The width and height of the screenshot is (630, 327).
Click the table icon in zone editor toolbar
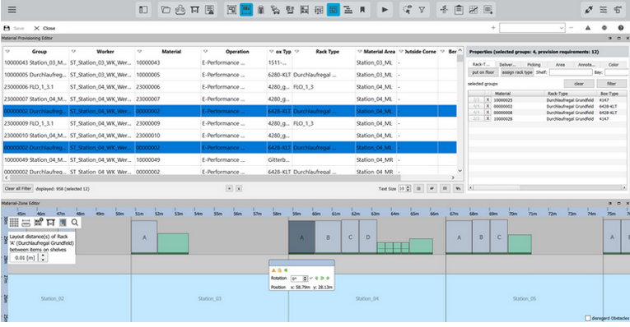[x=50, y=223]
